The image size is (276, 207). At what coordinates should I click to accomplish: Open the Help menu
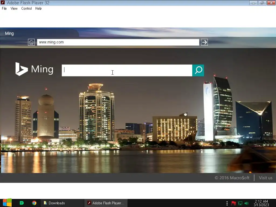(x=38, y=8)
